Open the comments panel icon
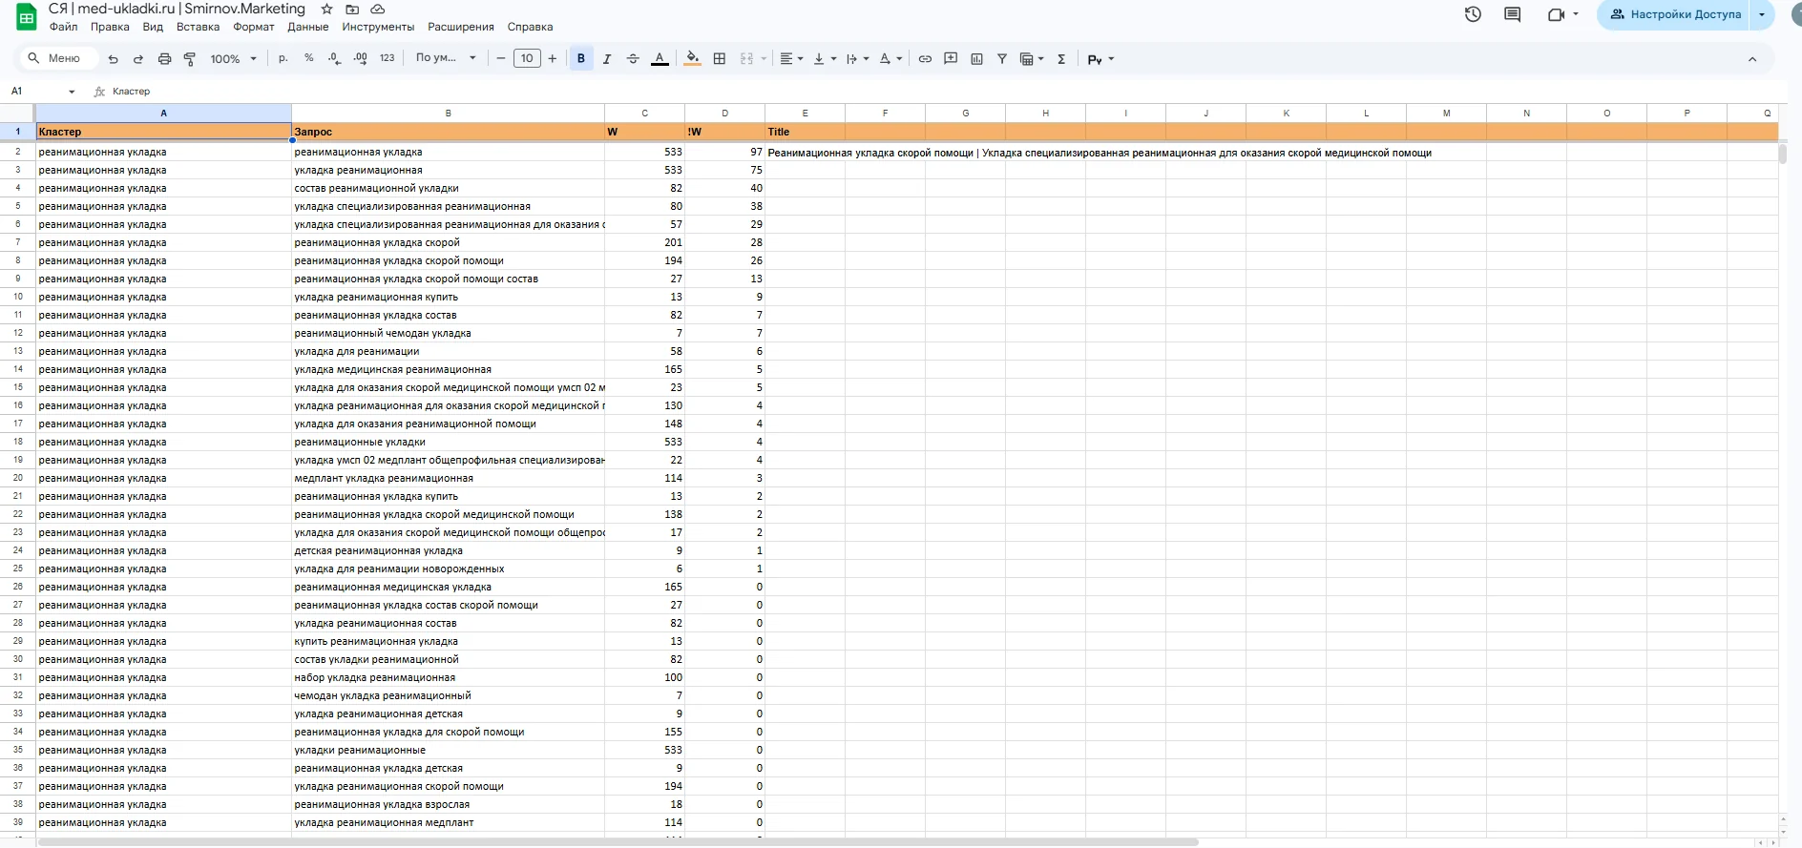The height and width of the screenshot is (848, 1802). pos(1512,14)
